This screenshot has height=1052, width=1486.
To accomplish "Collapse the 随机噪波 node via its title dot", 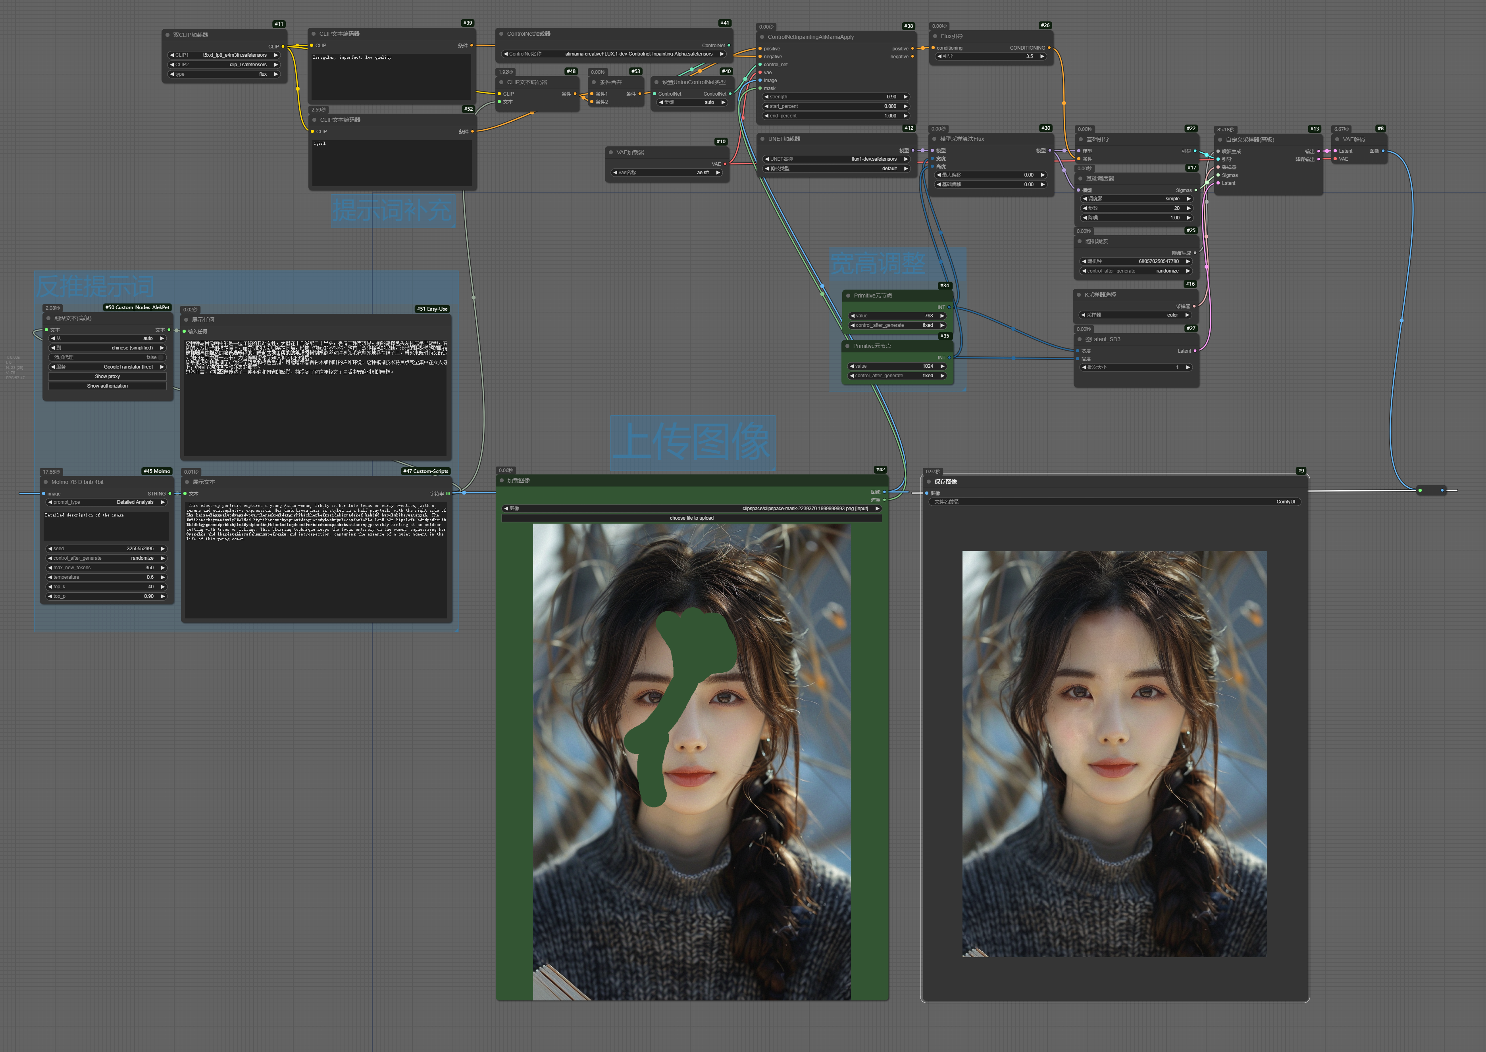I will (x=1080, y=241).
